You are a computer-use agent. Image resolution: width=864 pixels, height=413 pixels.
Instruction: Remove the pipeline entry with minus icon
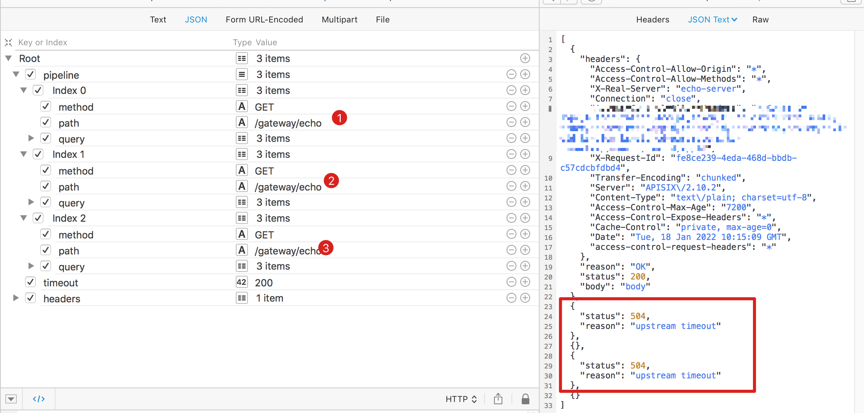tap(511, 74)
